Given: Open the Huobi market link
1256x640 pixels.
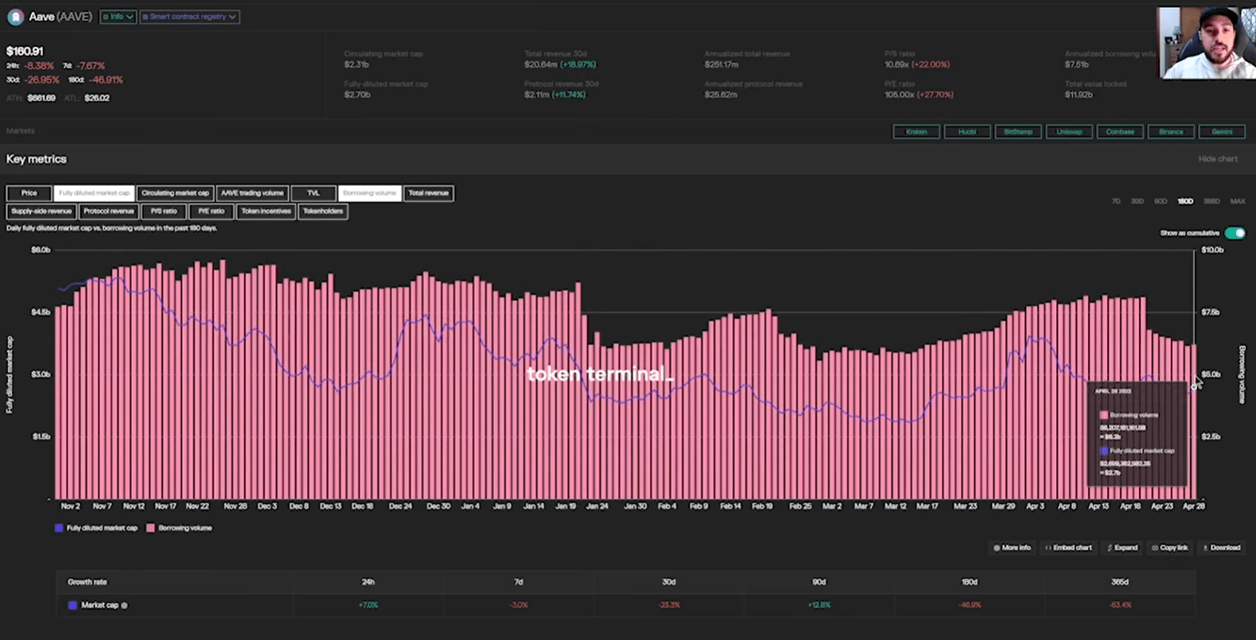Looking at the screenshot, I should (967, 132).
